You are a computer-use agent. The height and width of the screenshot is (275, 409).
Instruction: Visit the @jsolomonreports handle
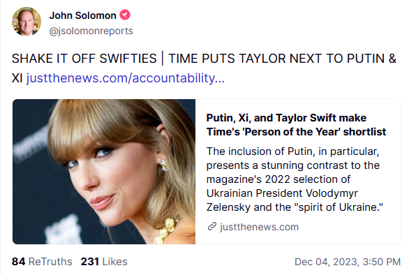pyautogui.click(x=91, y=31)
